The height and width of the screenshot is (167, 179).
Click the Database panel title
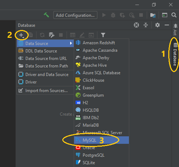(26, 25)
